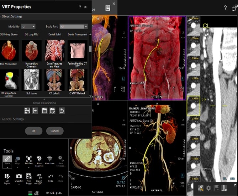Click the green system status indicator
238x196 pixels.
pos(30,193)
